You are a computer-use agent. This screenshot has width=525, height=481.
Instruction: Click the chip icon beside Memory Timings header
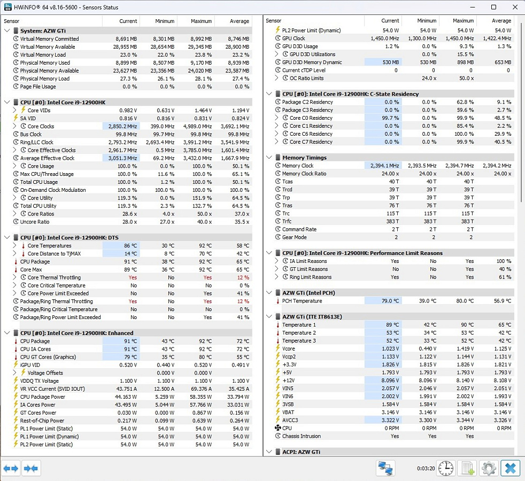[278, 157]
